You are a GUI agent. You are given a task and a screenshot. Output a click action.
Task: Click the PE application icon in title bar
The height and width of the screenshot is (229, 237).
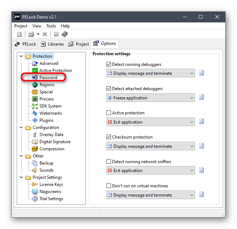17,17
